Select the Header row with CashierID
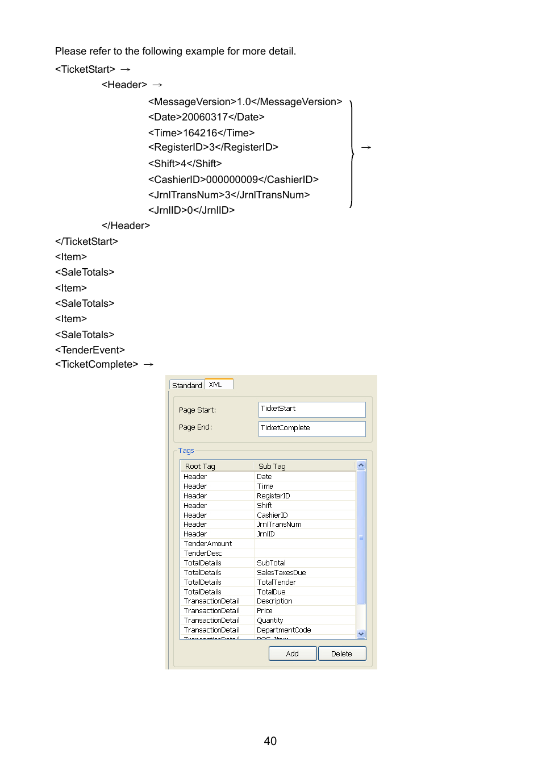542x770 pixels. tap(268, 515)
